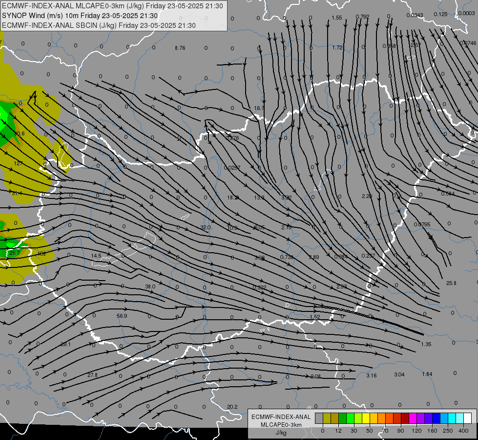Click the legend label 'MLCAPE0-3km'
478x440 pixels.
(281, 425)
